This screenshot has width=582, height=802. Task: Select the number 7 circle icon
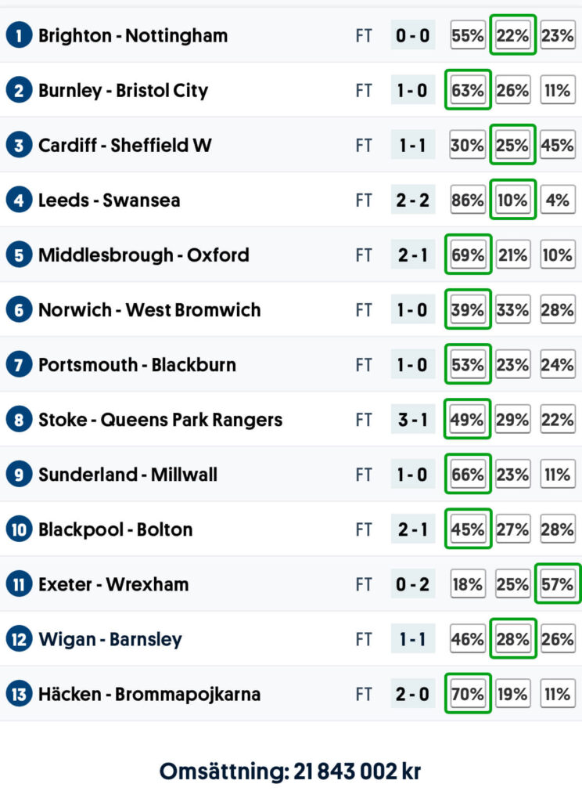click(18, 364)
